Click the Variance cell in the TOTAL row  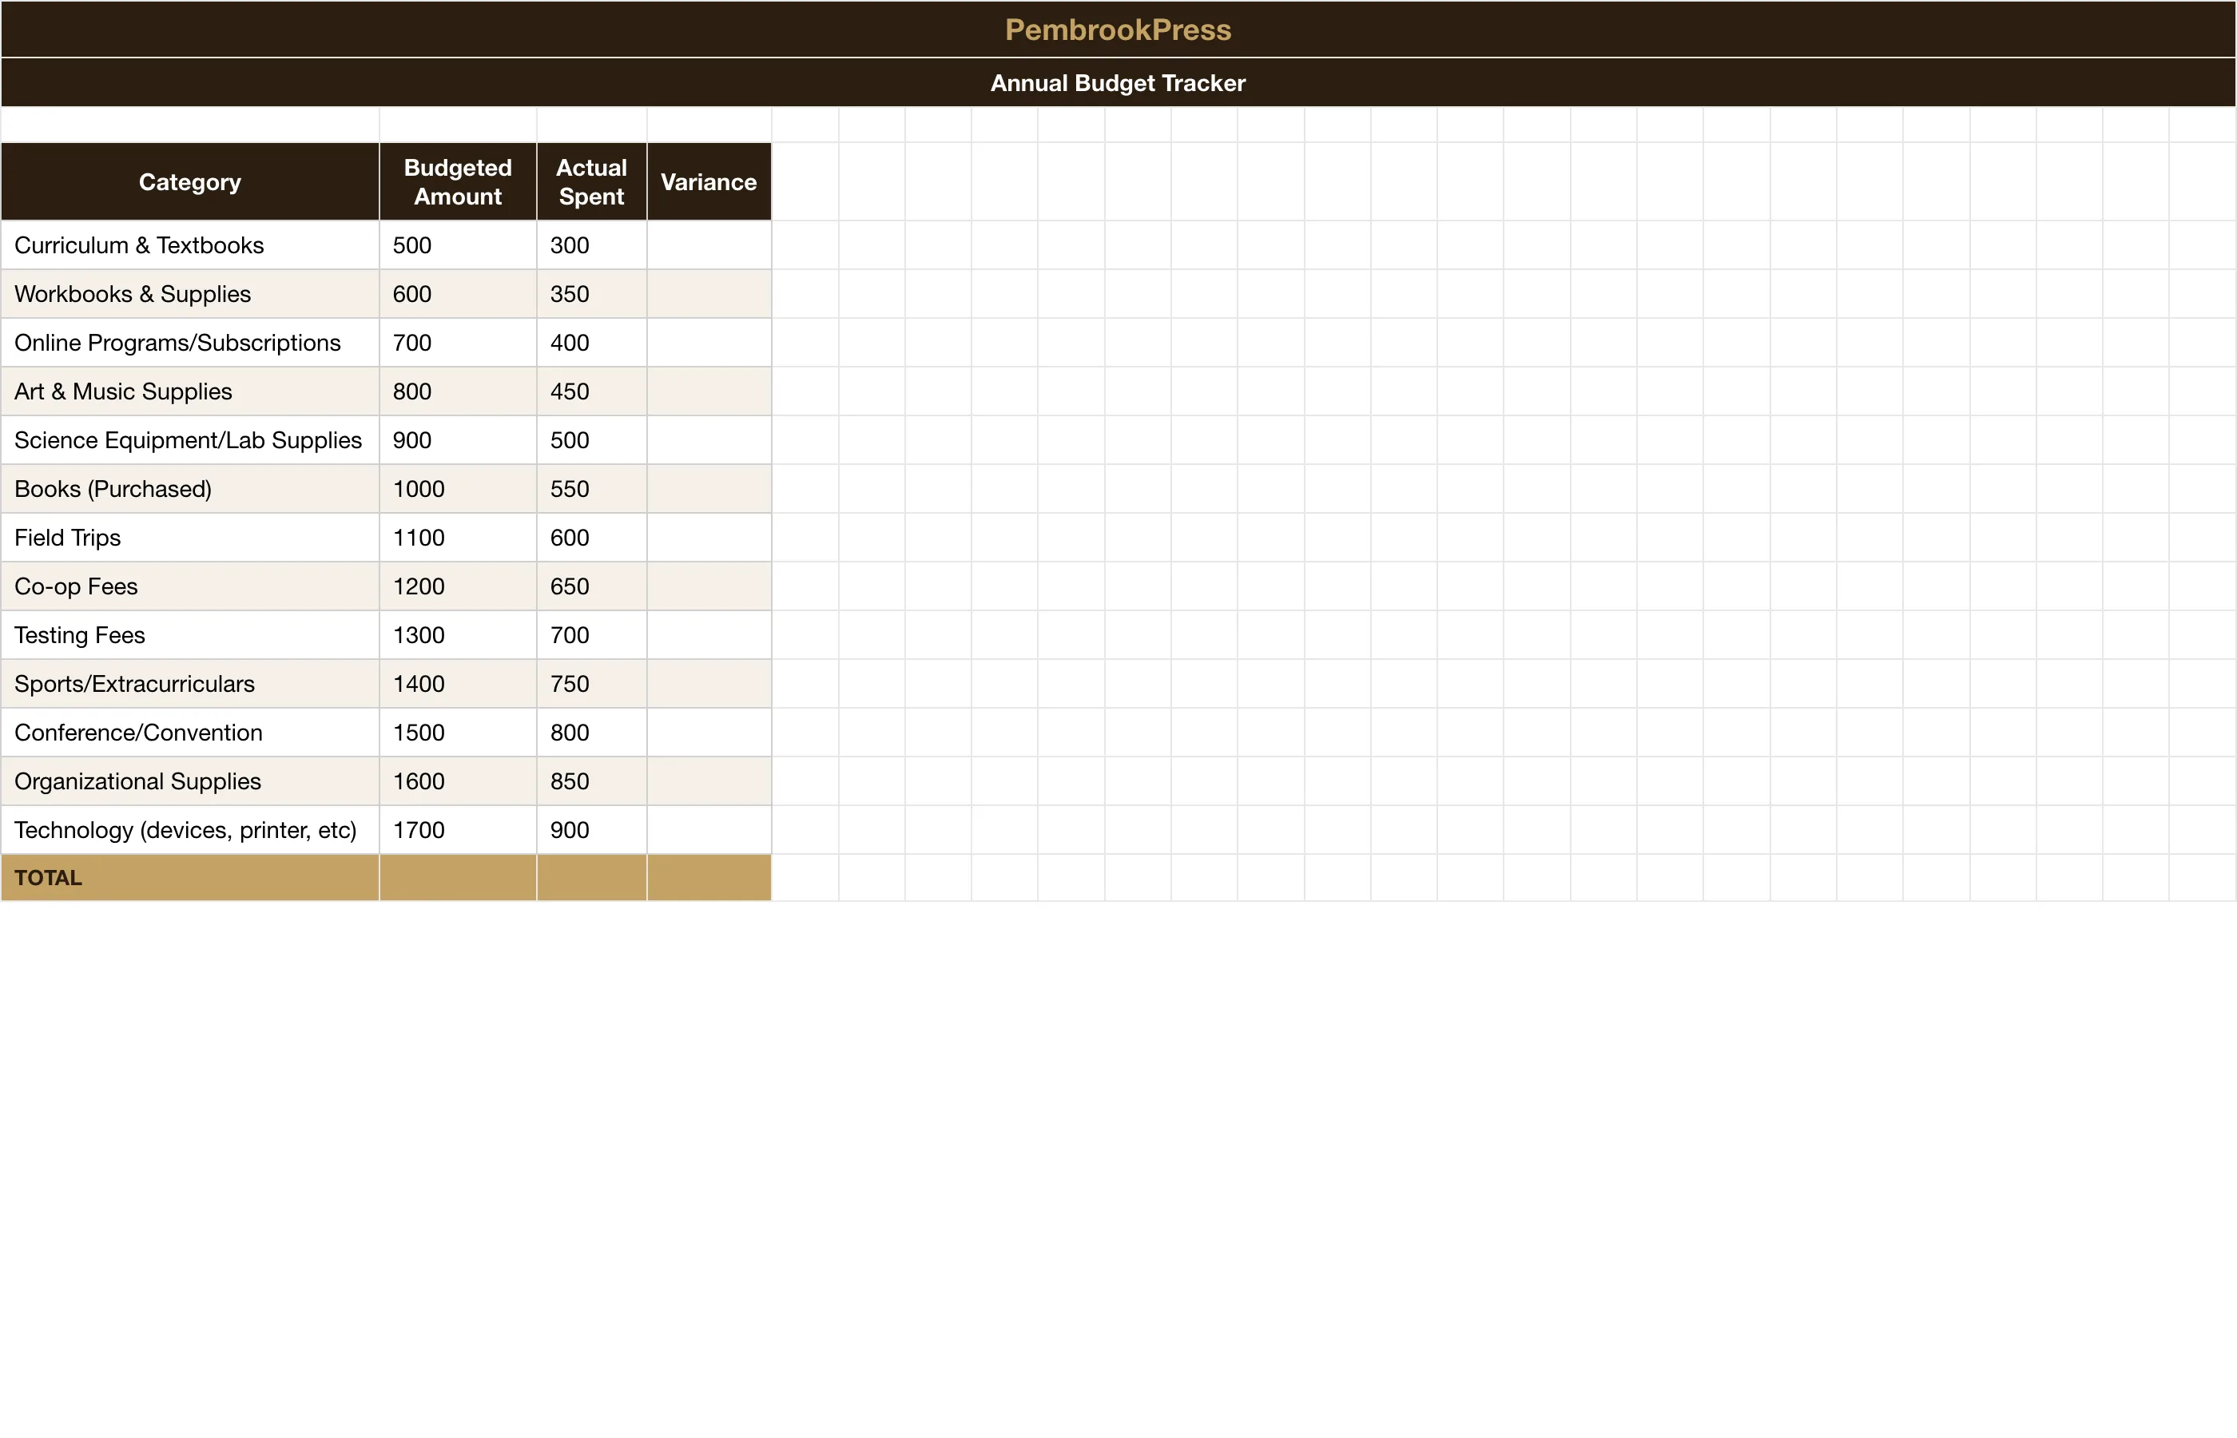coord(709,878)
